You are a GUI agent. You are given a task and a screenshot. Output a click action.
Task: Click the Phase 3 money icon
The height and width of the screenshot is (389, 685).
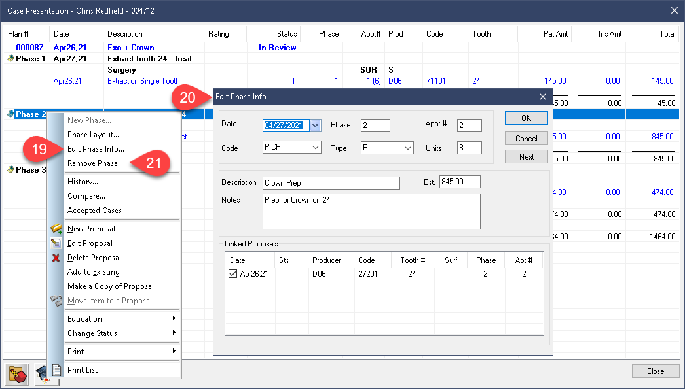10,169
